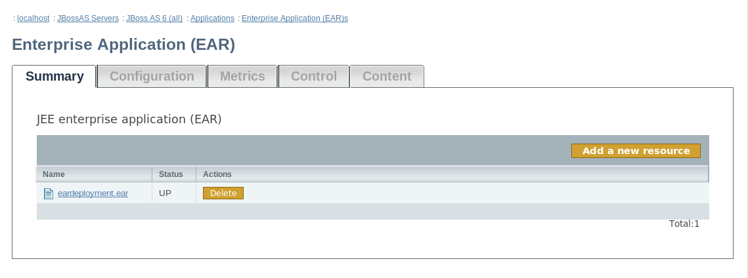Image resolution: width=748 pixels, height=278 pixels.
Task: Go to the Metrics tab
Action: coord(242,77)
